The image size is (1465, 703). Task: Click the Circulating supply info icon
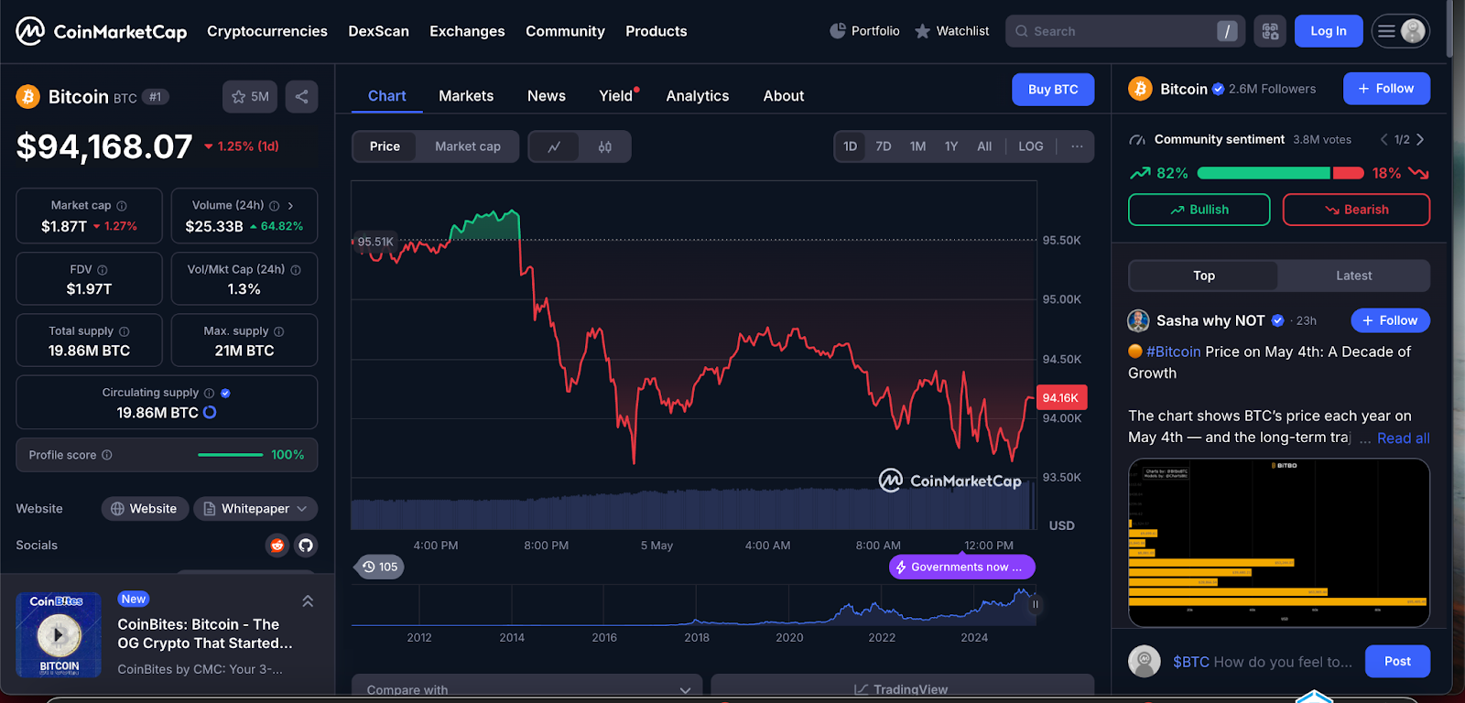pos(209,393)
